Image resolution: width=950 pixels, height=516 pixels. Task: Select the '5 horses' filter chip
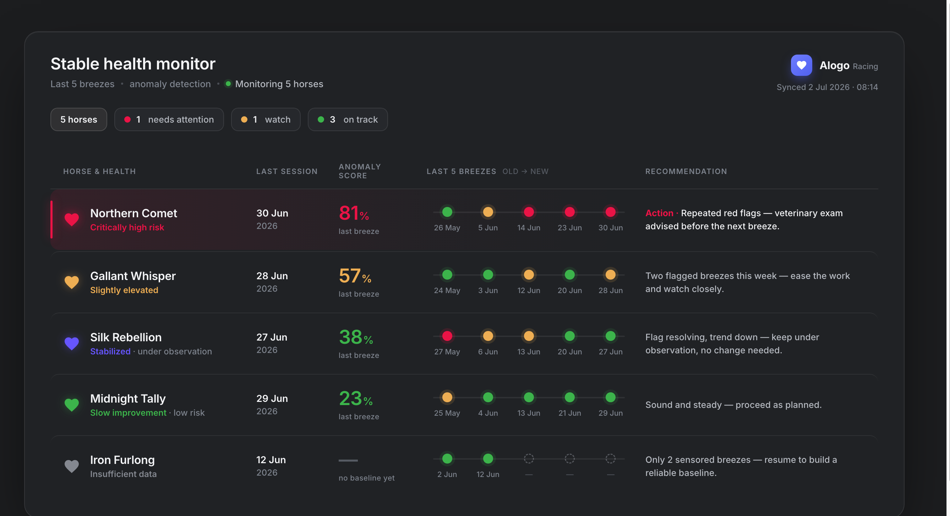click(x=78, y=119)
